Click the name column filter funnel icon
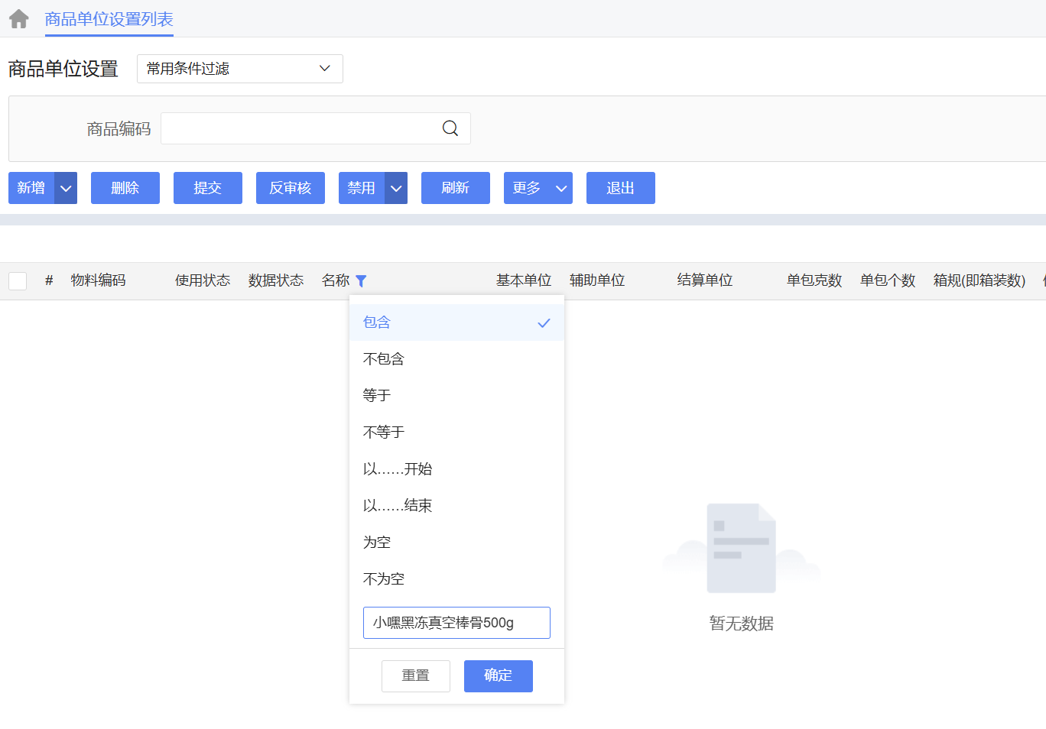The width and height of the screenshot is (1046, 729). tap(362, 281)
